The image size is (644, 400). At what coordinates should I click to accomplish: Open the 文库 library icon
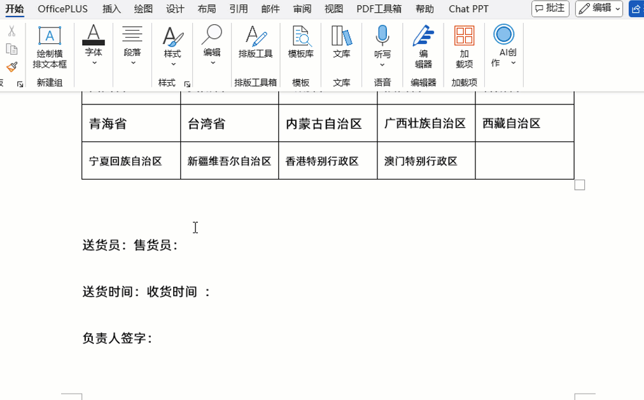pyautogui.click(x=342, y=41)
